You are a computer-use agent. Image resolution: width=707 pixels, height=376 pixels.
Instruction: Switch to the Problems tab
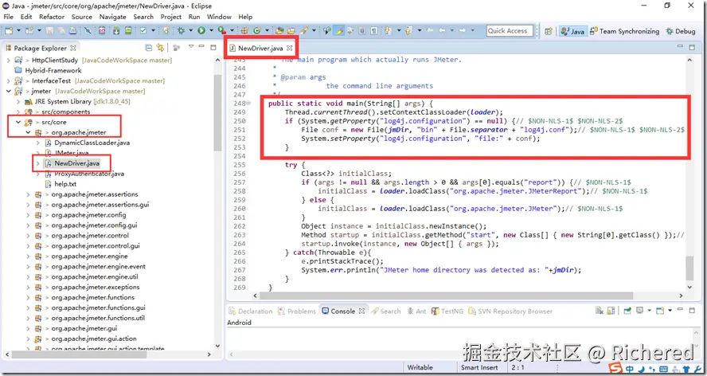pyautogui.click(x=297, y=311)
